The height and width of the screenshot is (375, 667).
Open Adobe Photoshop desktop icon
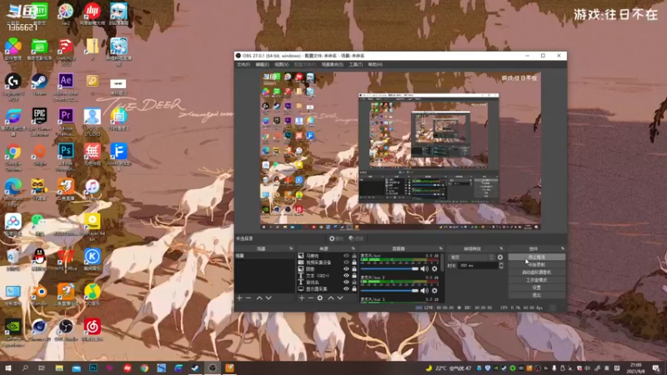point(66,157)
